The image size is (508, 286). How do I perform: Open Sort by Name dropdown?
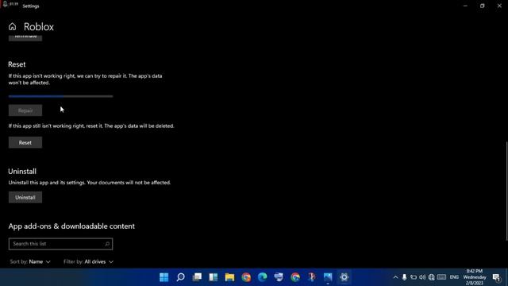(x=30, y=261)
